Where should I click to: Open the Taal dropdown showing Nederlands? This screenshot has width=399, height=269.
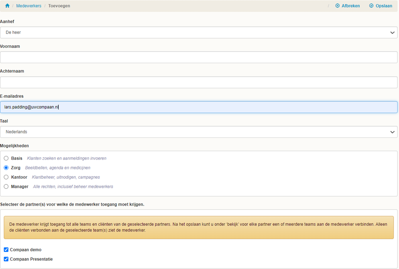click(199, 132)
